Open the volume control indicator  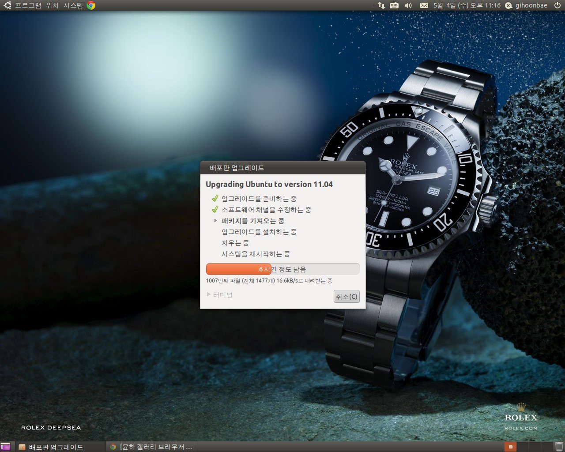coord(408,5)
